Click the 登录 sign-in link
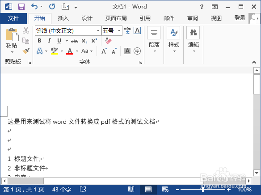The image size is (261, 195). point(240,18)
